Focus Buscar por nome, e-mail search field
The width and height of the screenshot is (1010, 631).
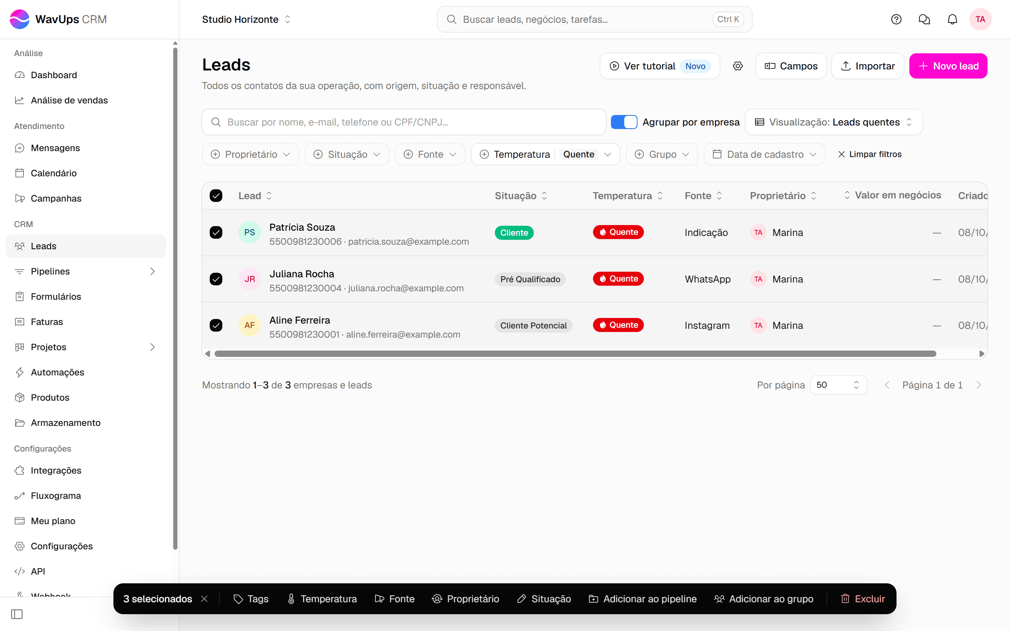pyautogui.click(x=404, y=122)
